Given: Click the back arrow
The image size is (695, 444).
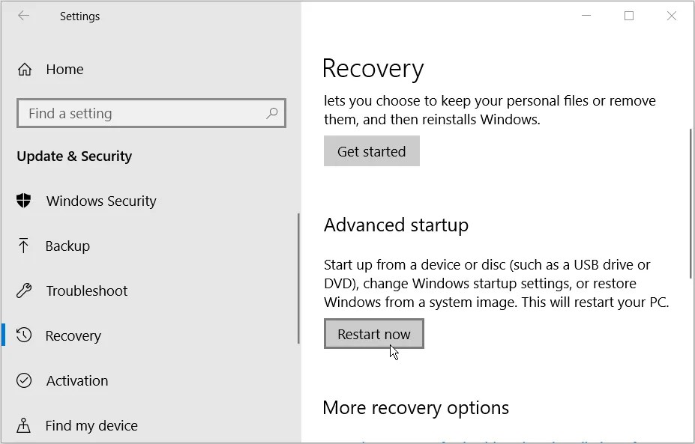Looking at the screenshot, I should 23,16.
